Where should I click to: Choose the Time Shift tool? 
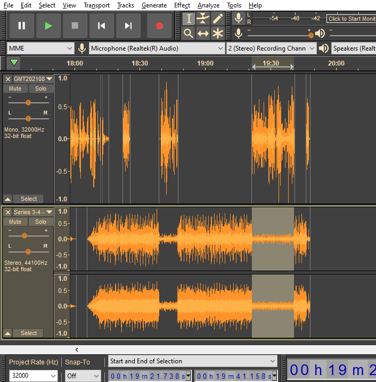point(203,33)
